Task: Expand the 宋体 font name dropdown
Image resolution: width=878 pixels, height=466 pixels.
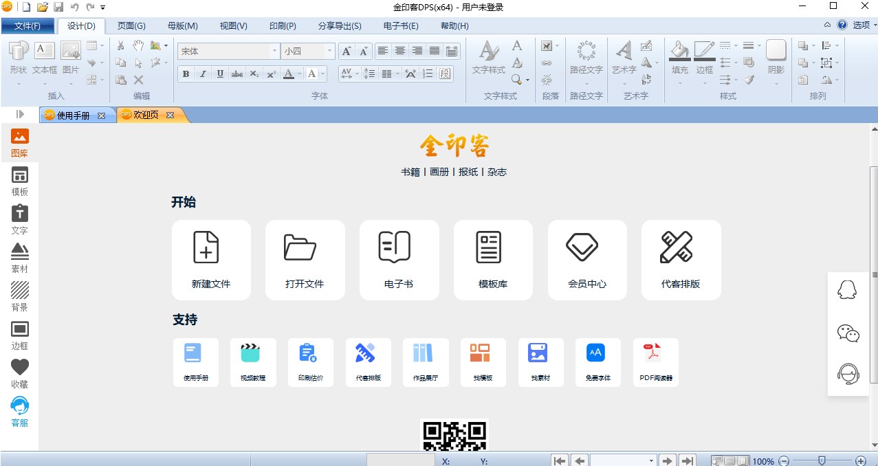Action: tap(274, 51)
